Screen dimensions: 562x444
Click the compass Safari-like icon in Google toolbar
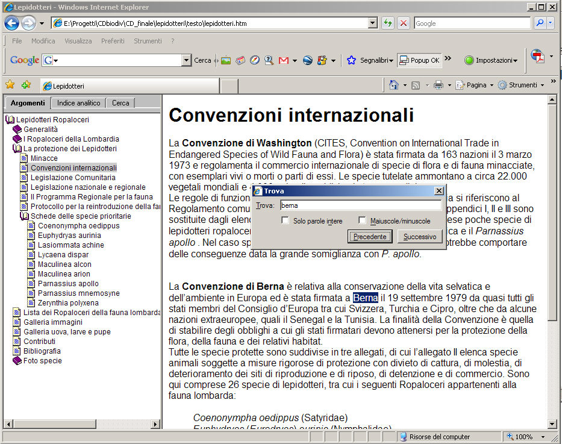[x=254, y=60]
